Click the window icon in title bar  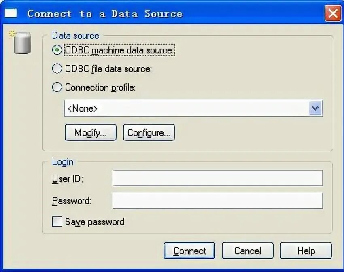[x=11, y=13]
